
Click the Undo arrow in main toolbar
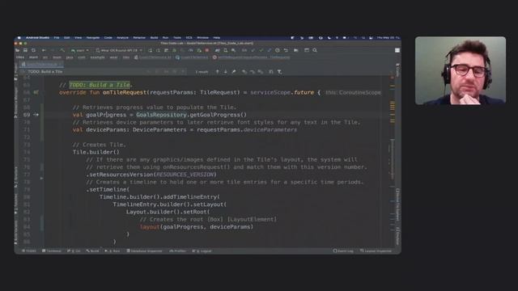[x=286, y=50]
